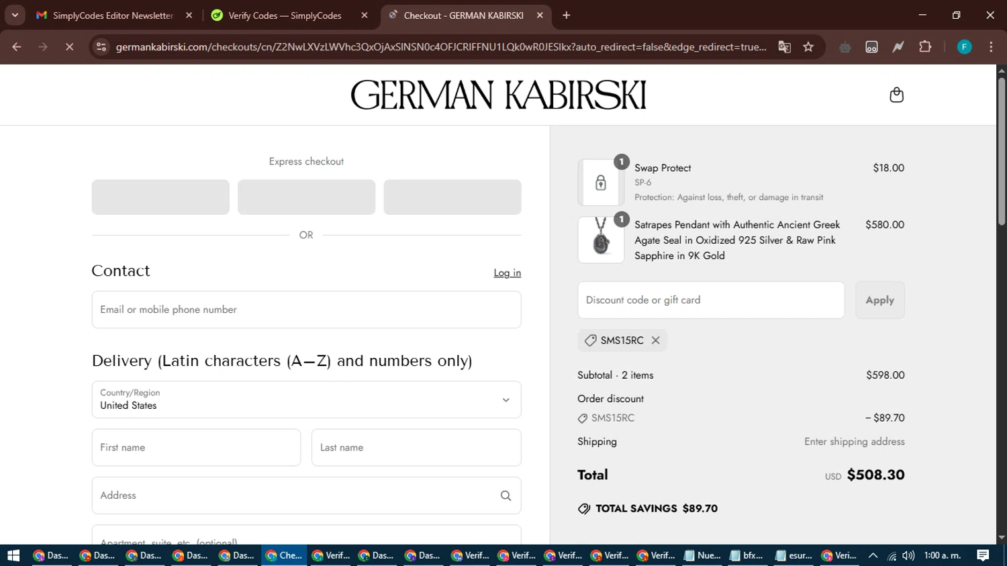The width and height of the screenshot is (1007, 566).
Task: Click the Last name field
Action: coord(416,448)
